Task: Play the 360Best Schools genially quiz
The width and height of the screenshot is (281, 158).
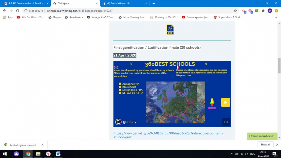Action: pos(225,102)
